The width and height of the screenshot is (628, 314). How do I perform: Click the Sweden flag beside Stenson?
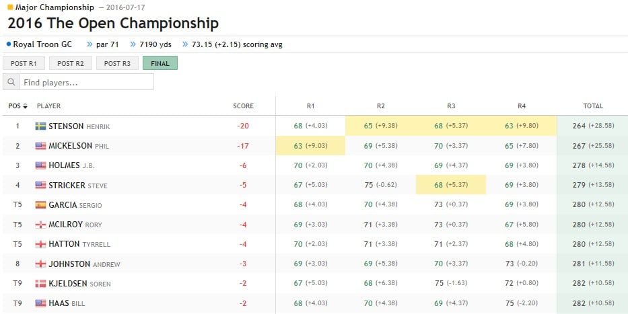40,126
